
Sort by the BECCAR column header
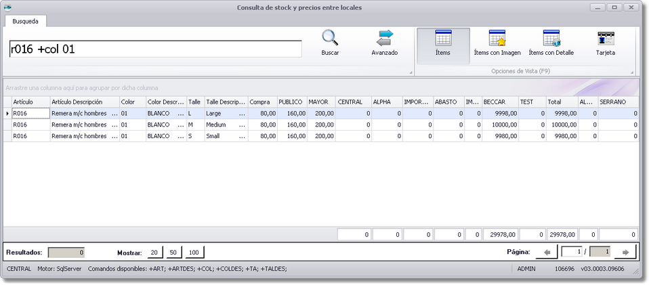[x=499, y=102]
